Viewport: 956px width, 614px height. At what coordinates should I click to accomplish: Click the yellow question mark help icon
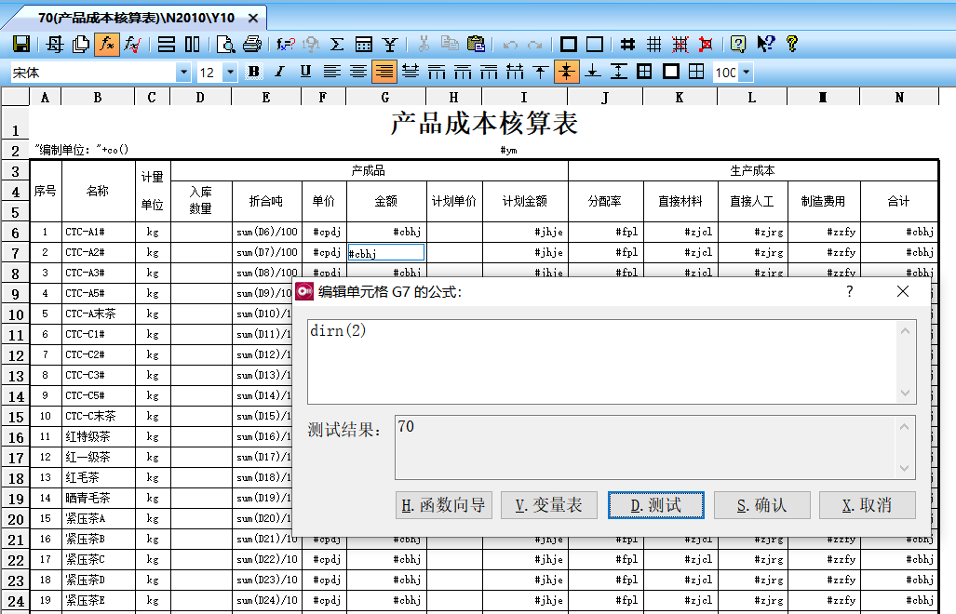coord(792,44)
